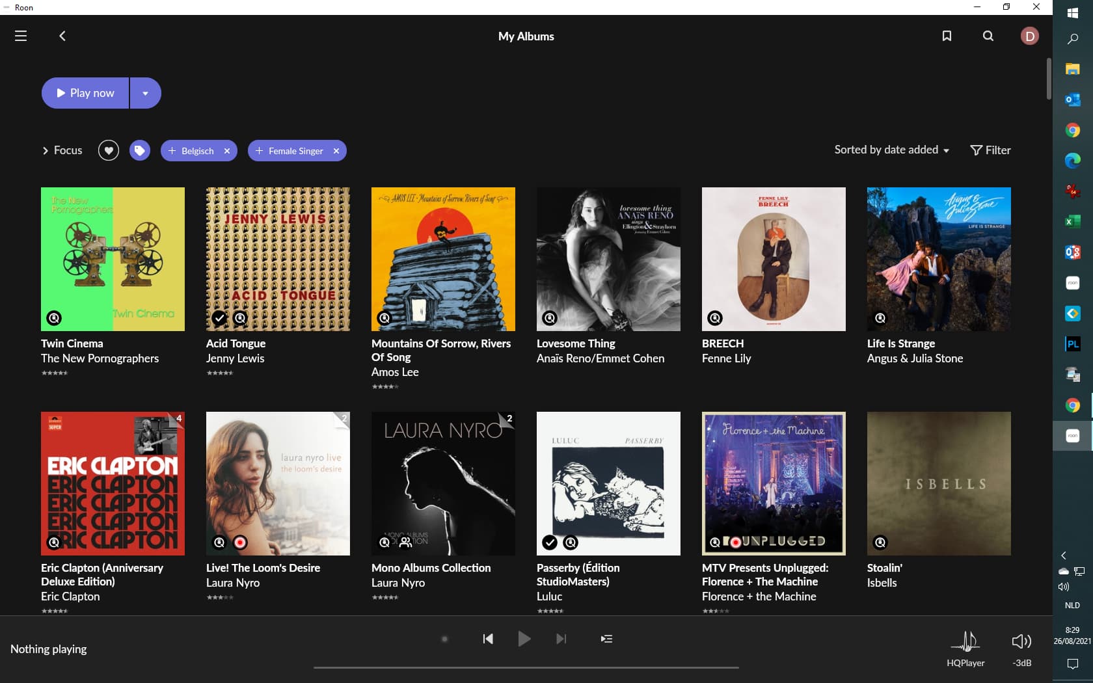Image resolution: width=1093 pixels, height=683 pixels.
Task: Remove the Female Singer tag filter
Action: point(336,151)
